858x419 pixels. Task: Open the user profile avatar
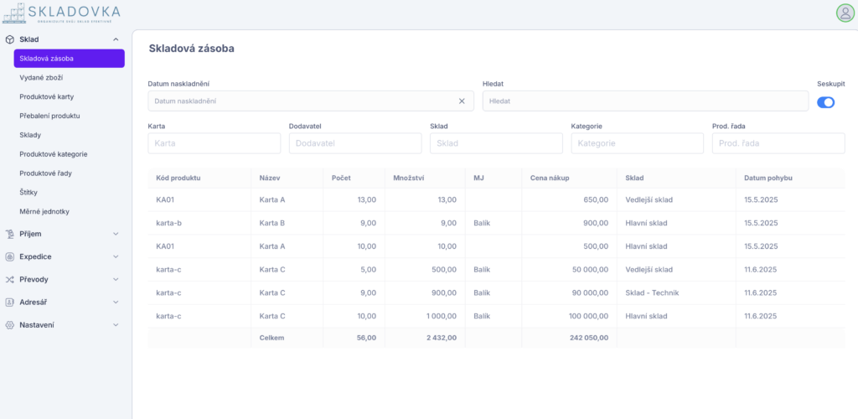coord(845,13)
